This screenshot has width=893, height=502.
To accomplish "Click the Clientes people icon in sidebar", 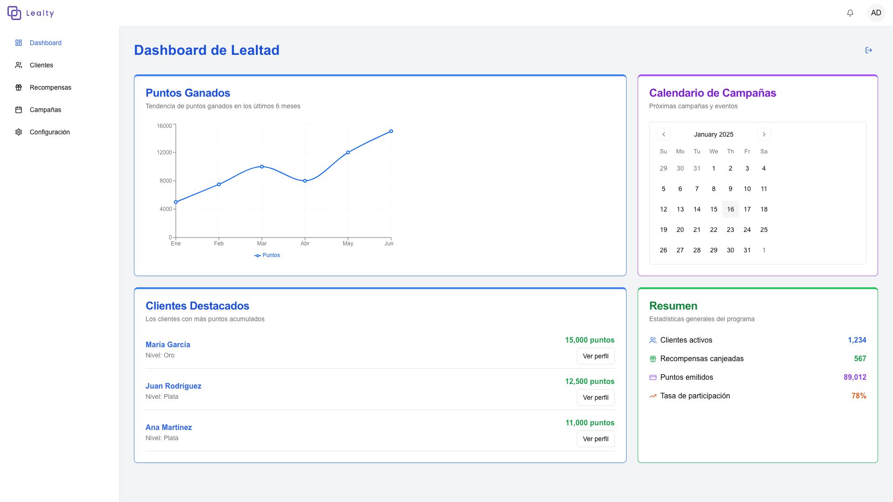I will (19, 65).
